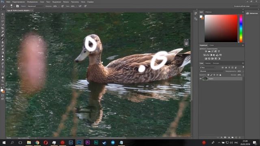Select the layer thumbnail
The height and width of the screenshot is (146, 260).
[x=205, y=79]
